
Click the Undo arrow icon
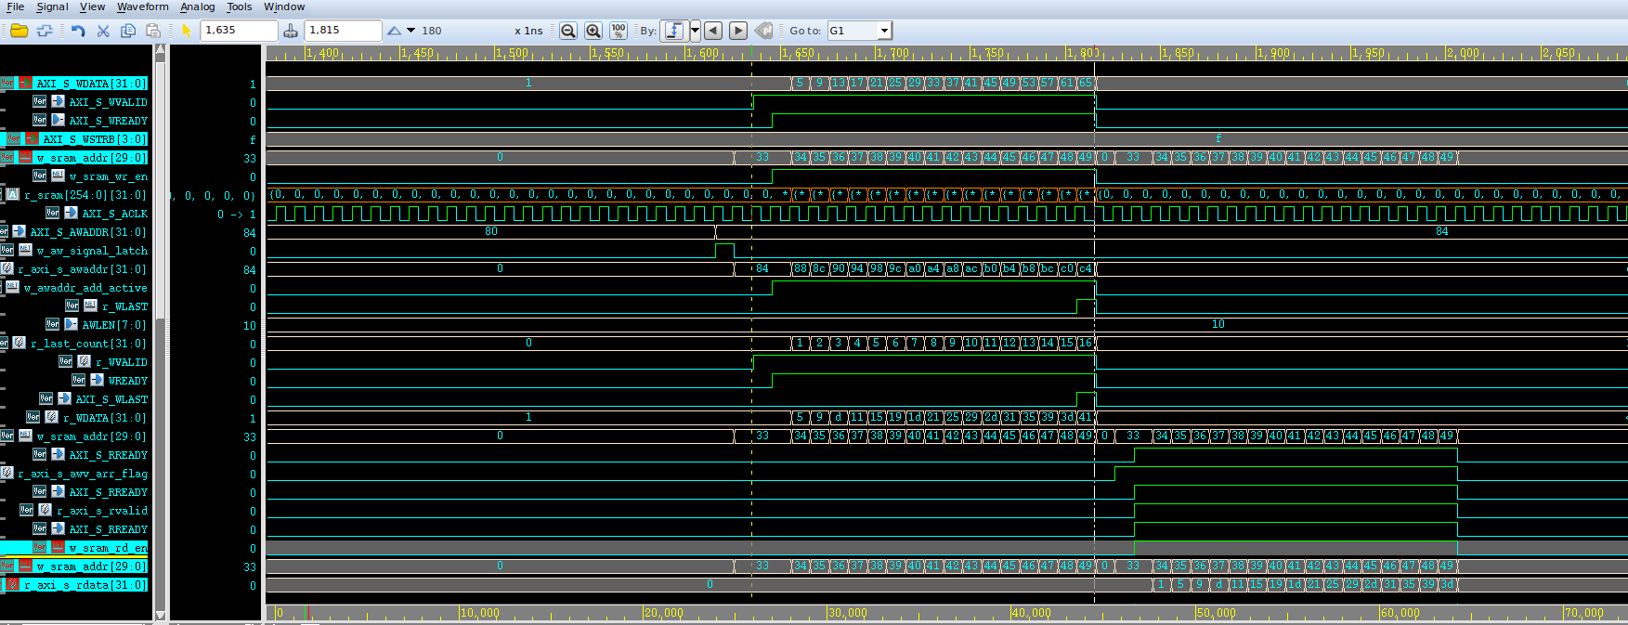click(x=78, y=31)
